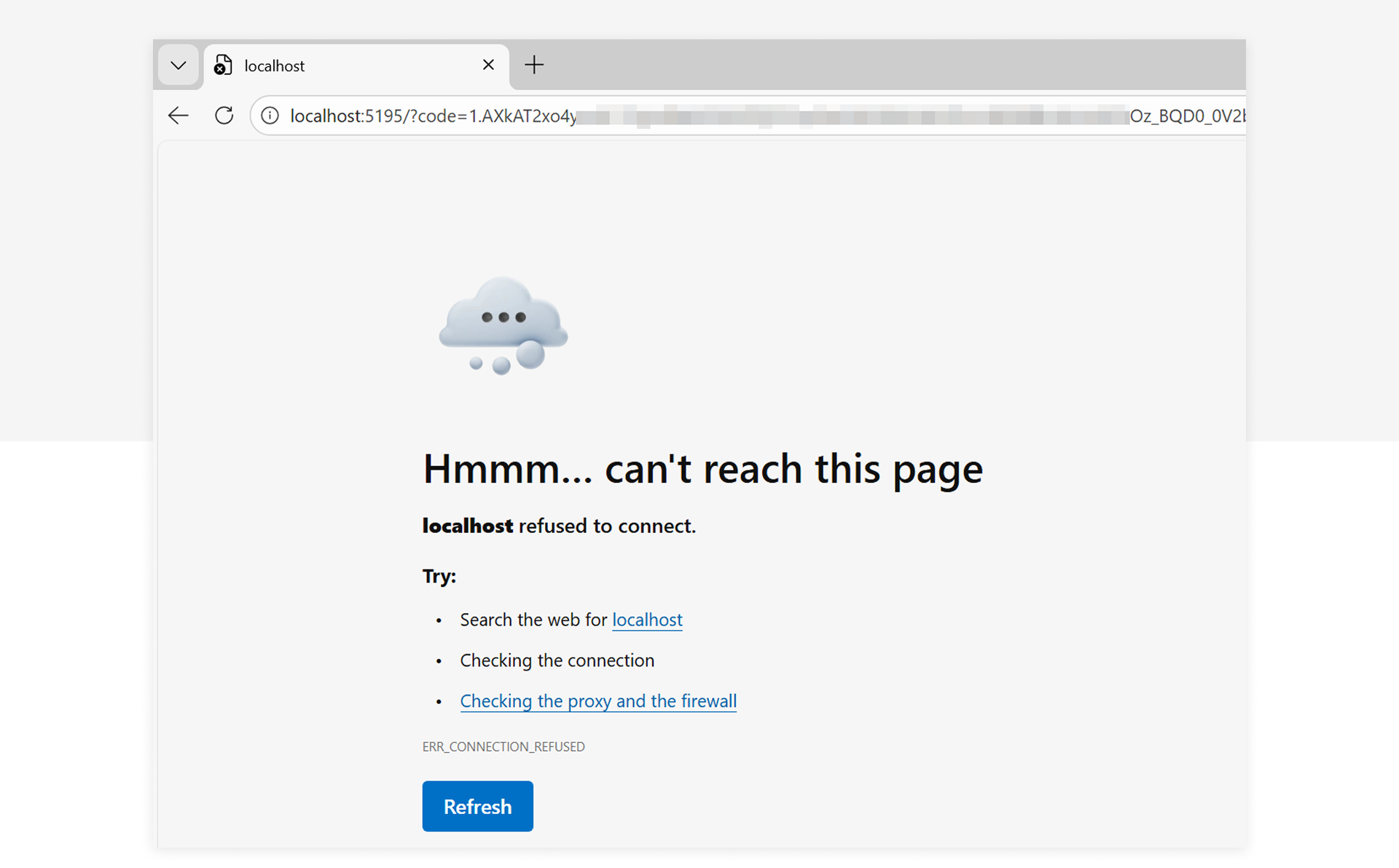Viewport: 1399px width, 868px height.
Task: Click the broken page favicon on localhost tab
Action: [x=222, y=65]
